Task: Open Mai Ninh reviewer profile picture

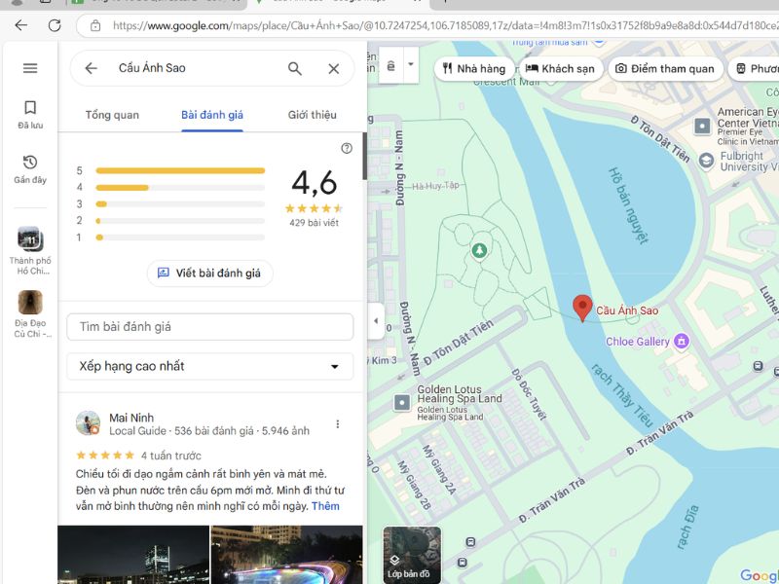Action: [88, 423]
